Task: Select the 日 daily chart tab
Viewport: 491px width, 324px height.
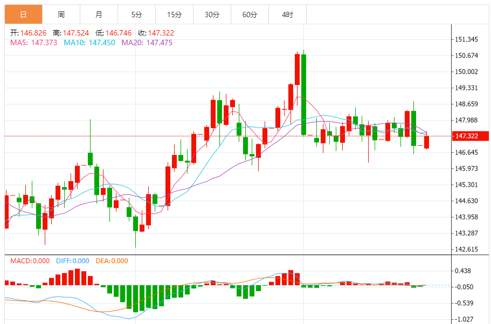Action: (x=24, y=15)
